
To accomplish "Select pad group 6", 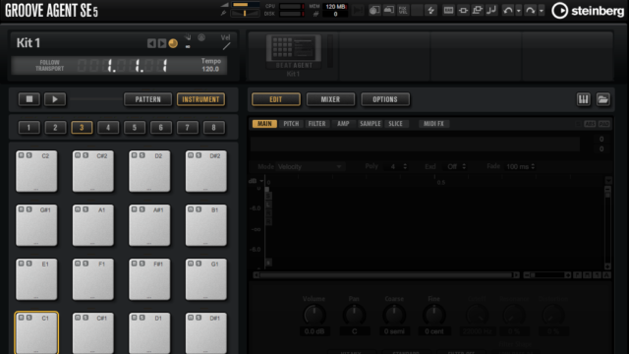I will [161, 128].
